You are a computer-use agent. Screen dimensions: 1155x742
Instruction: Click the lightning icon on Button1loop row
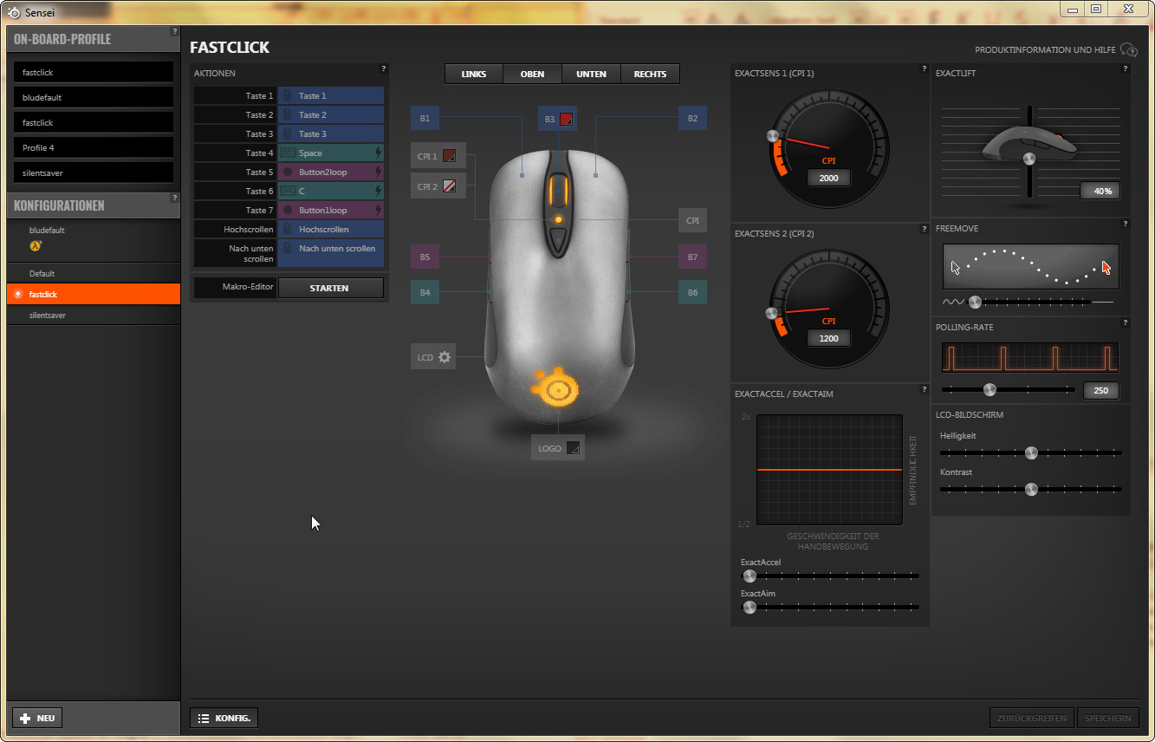coord(378,210)
